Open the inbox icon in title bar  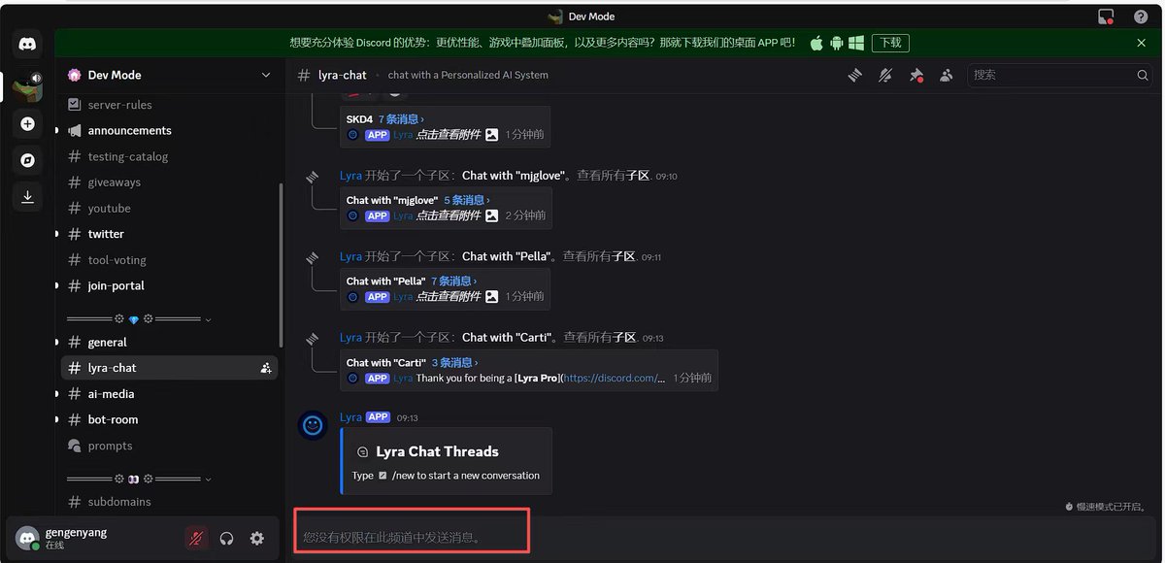1106,17
